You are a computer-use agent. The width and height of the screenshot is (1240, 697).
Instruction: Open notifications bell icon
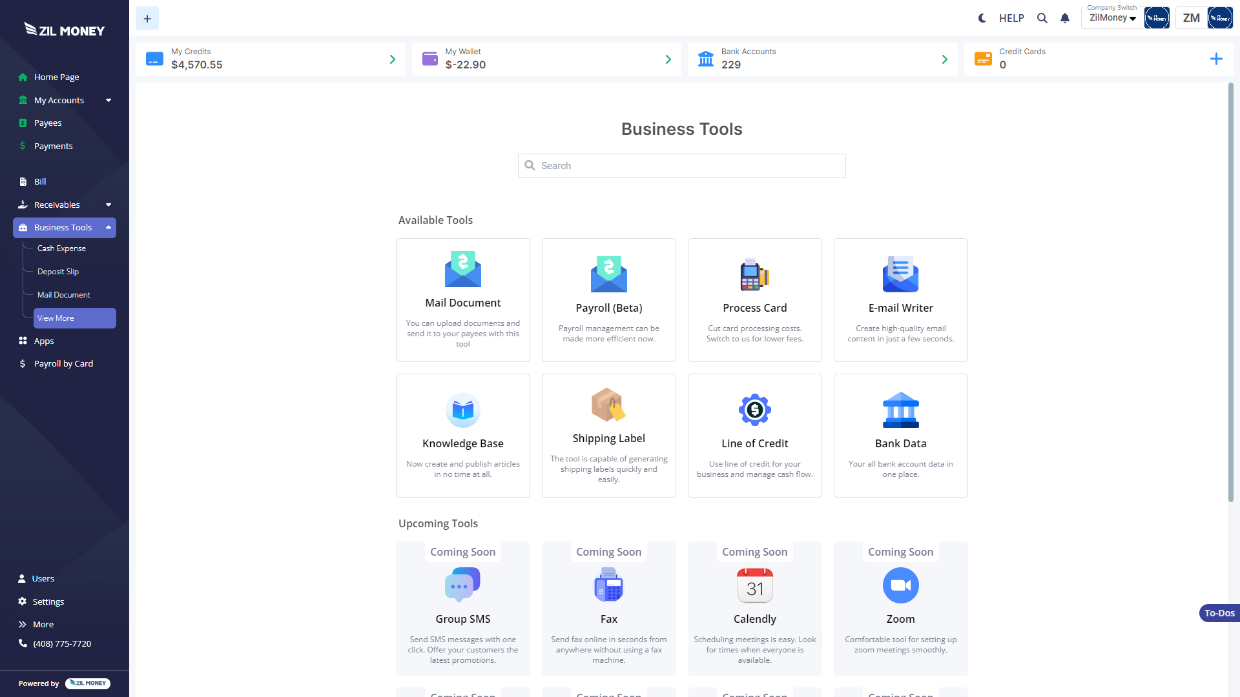(1065, 18)
